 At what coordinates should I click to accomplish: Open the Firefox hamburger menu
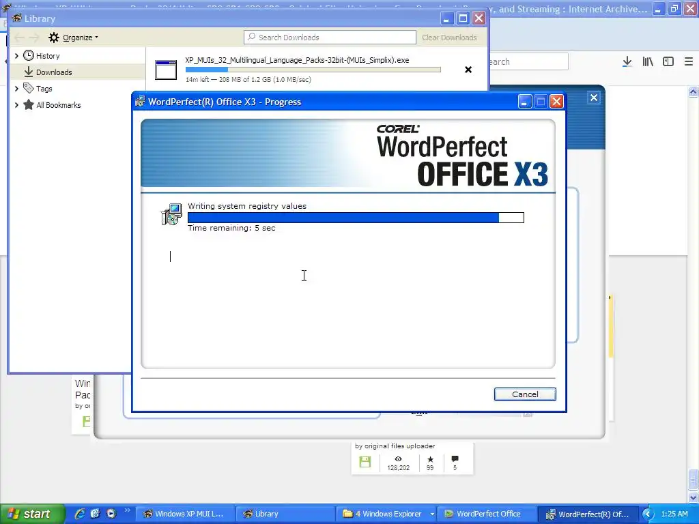[x=689, y=61]
